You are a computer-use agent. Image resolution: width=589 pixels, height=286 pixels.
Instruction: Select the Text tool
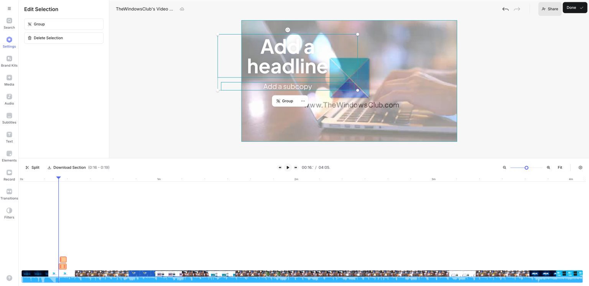(9, 137)
